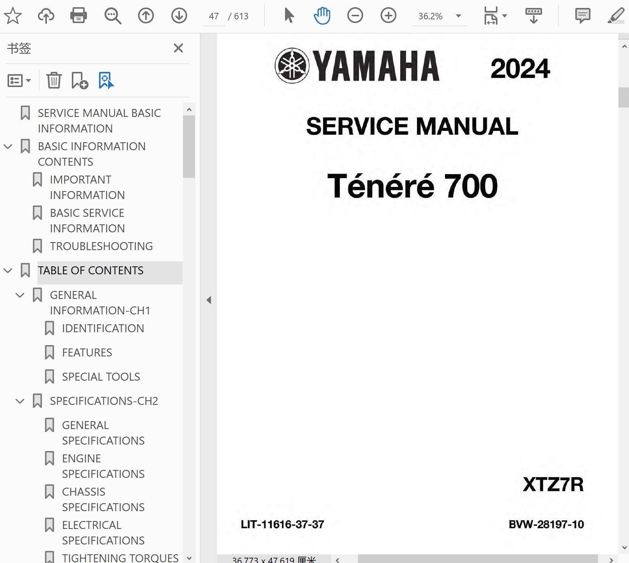Go to IMPORTANT INFORMATION bookmark
Image resolution: width=629 pixels, height=563 pixels.
point(87,187)
